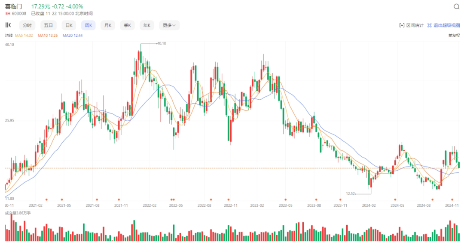
Task: Click the search magnifier icon
Action: [x=457, y=6]
